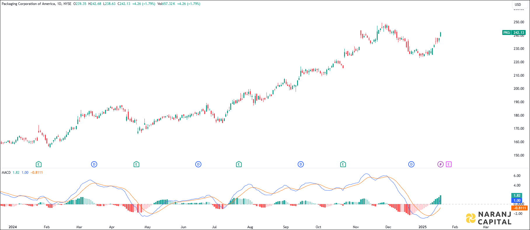Click the 2024 label on the time axis
The height and width of the screenshot is (230, 530).
(x=13, y=227)
